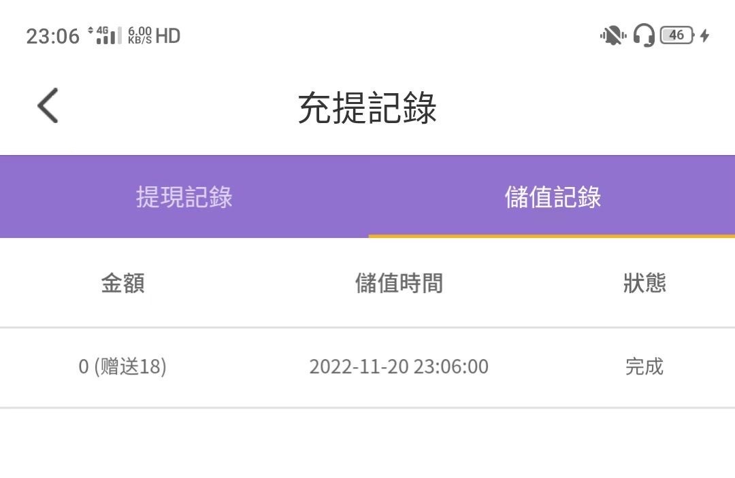Viewport: 735px width, 478px height.
Task: Tap the 完成 status of the record
Action: 644,366
